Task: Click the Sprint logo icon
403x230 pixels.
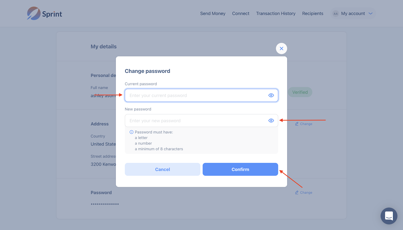Action: tap(34, 13)
